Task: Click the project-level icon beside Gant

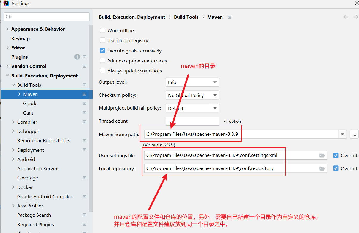Action: 84,113
